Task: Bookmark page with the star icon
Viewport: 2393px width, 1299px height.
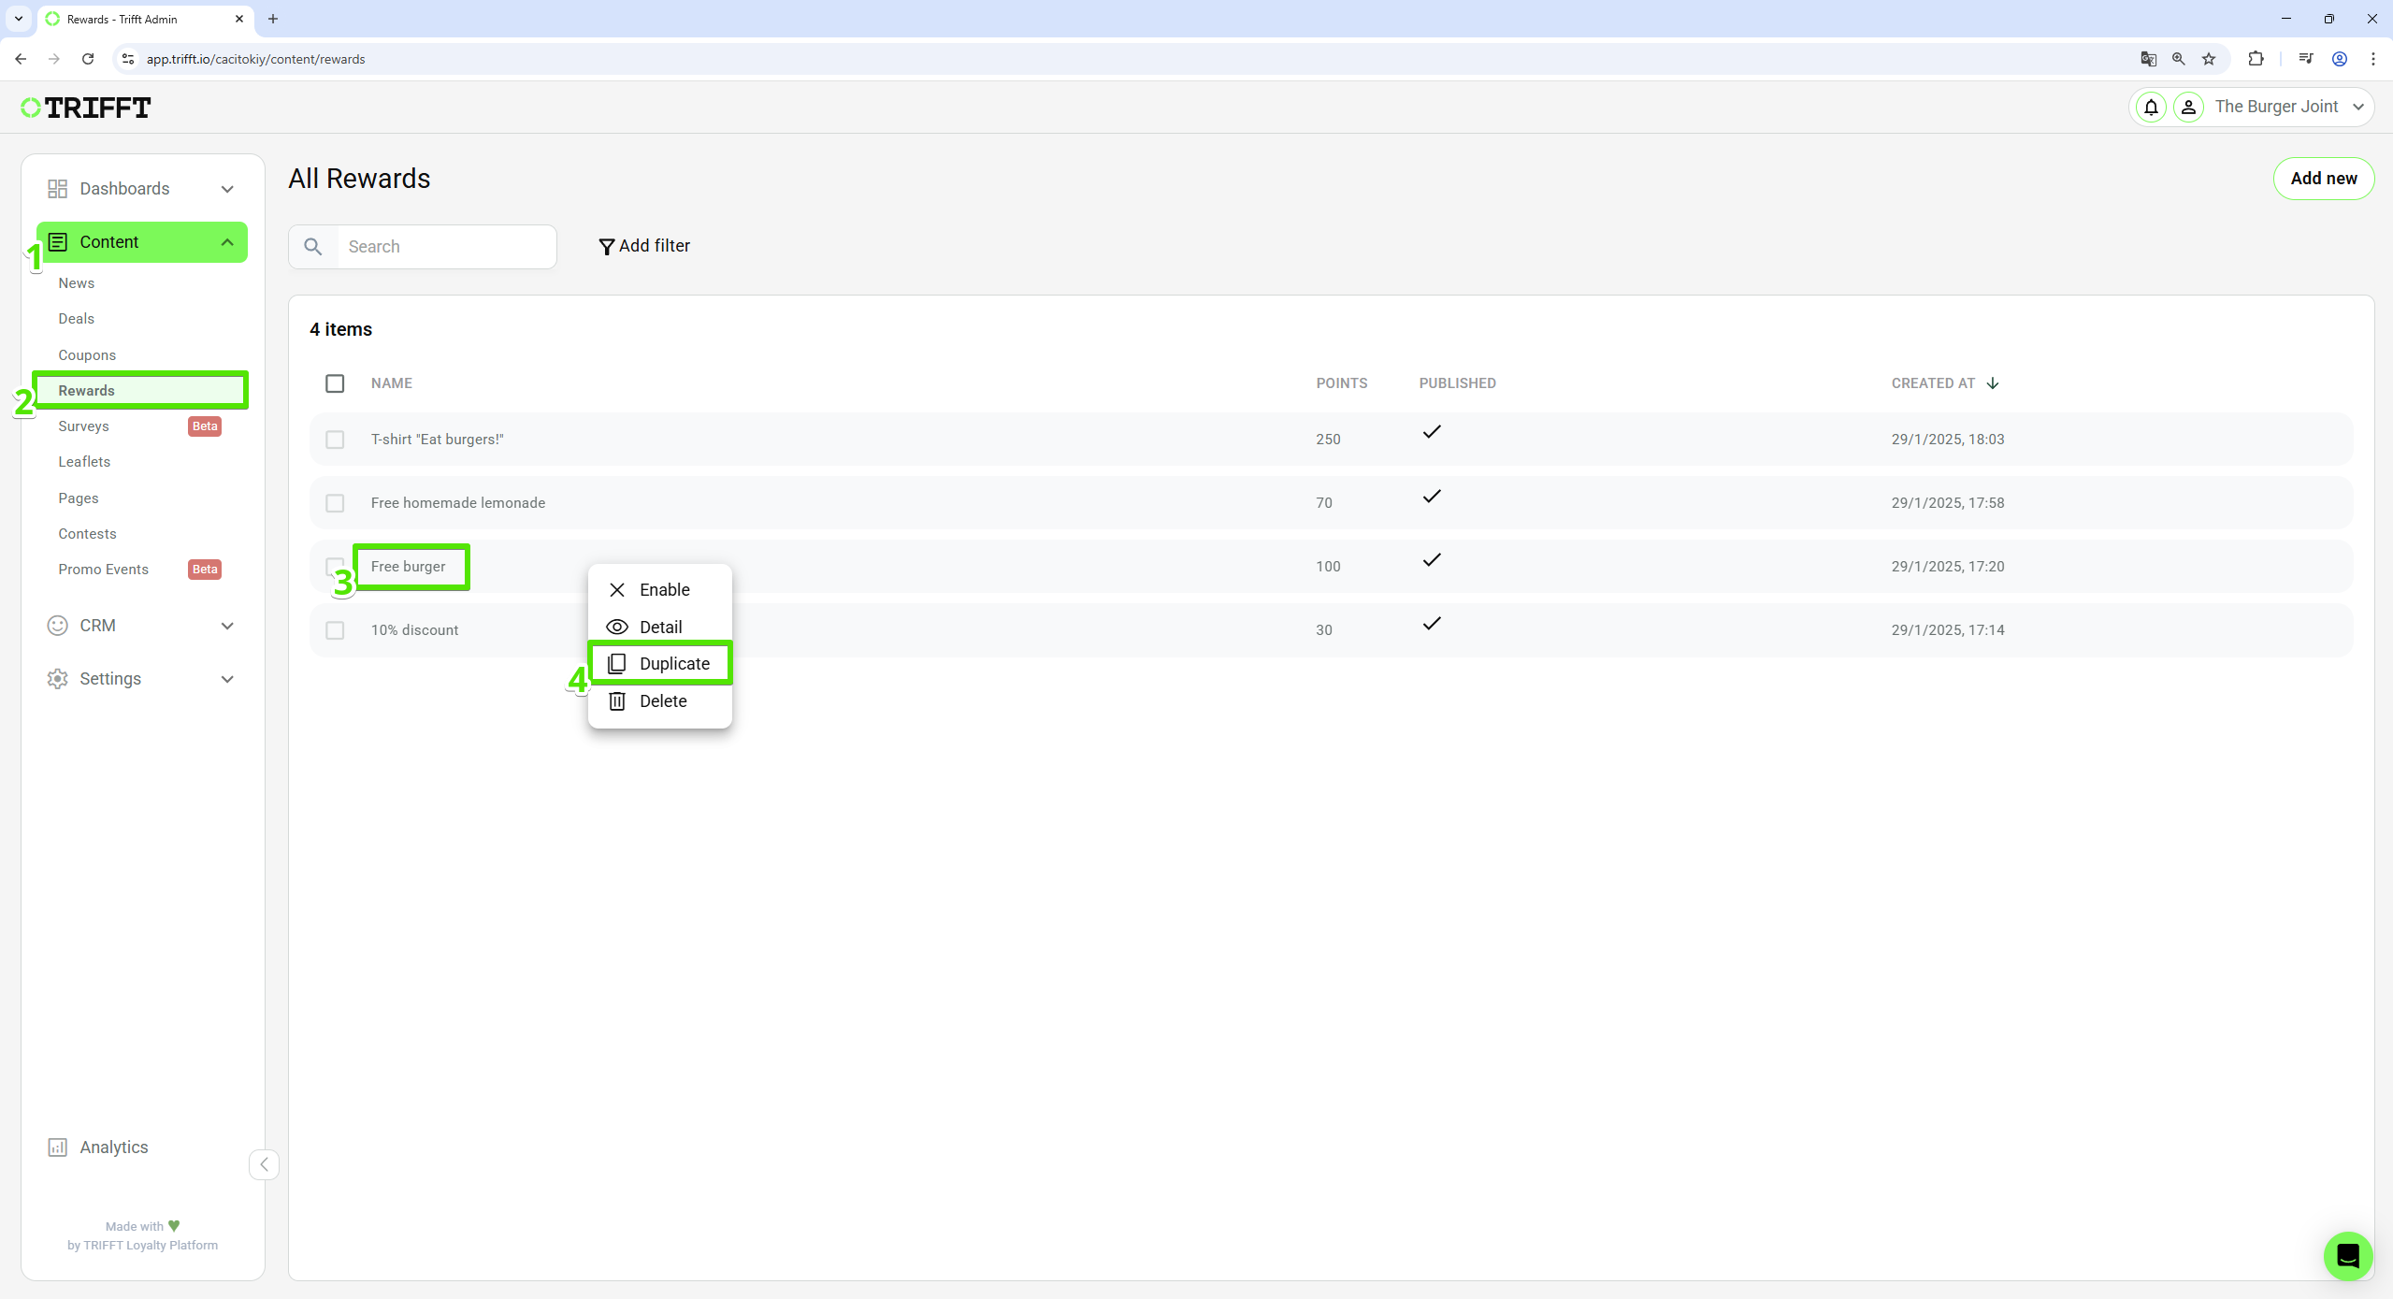Action: pyautogui.click(x=2209, y=59)
